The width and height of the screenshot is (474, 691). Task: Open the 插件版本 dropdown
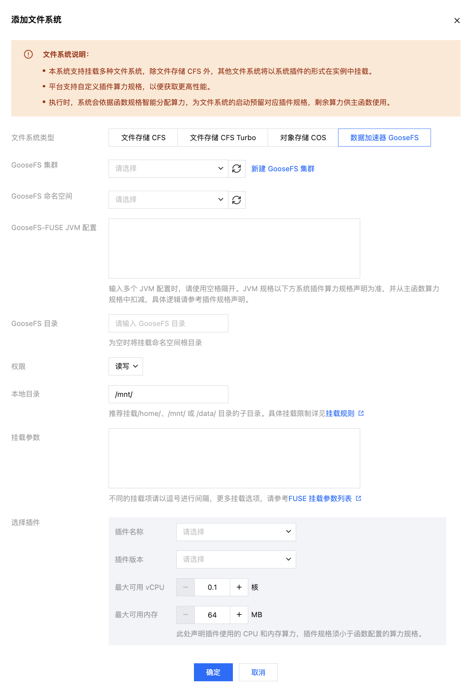(236, 559)
